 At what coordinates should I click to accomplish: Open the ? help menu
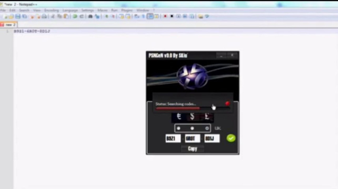click(x=154, y=10)
